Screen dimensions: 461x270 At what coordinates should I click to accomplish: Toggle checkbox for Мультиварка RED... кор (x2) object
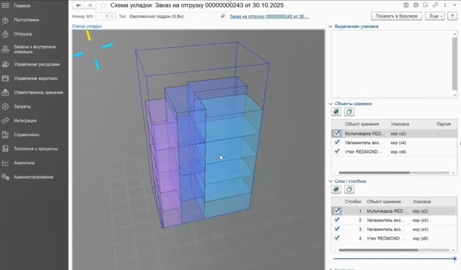(x=337, y=133)
